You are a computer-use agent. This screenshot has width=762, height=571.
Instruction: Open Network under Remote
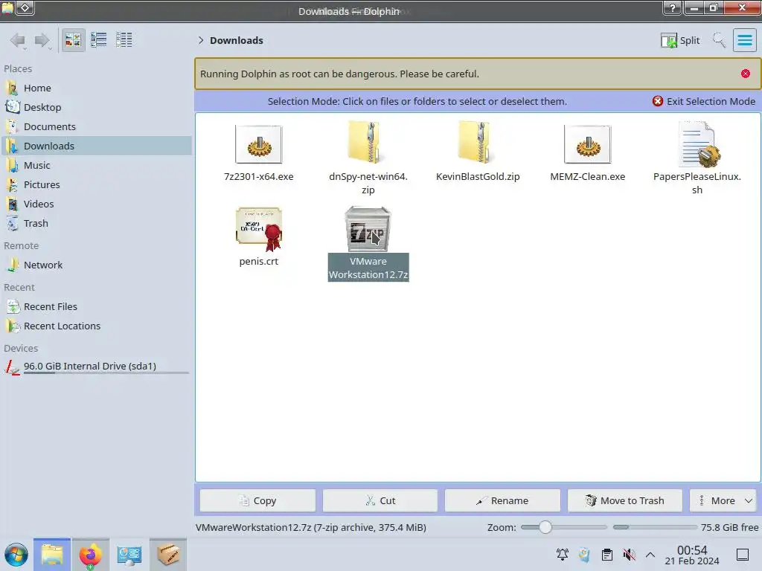pyautogui.click(x=97, y=265)
